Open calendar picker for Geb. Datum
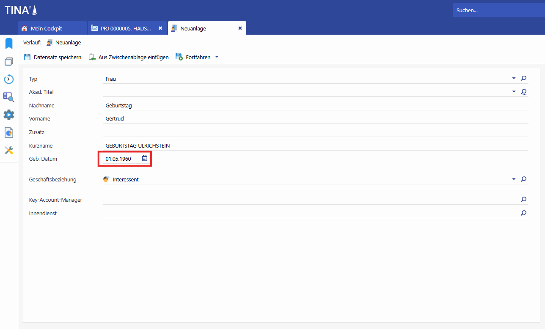Image resolution: width=545 pixels, height=329 pixels. [x=145, y=159]
